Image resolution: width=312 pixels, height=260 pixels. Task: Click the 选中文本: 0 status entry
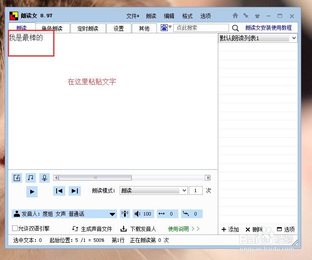click(28, 240)
